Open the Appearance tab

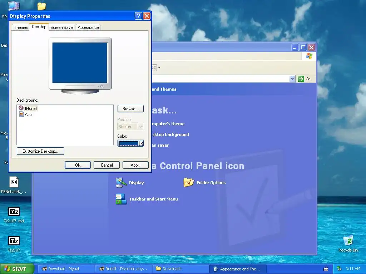click(88, 27)
